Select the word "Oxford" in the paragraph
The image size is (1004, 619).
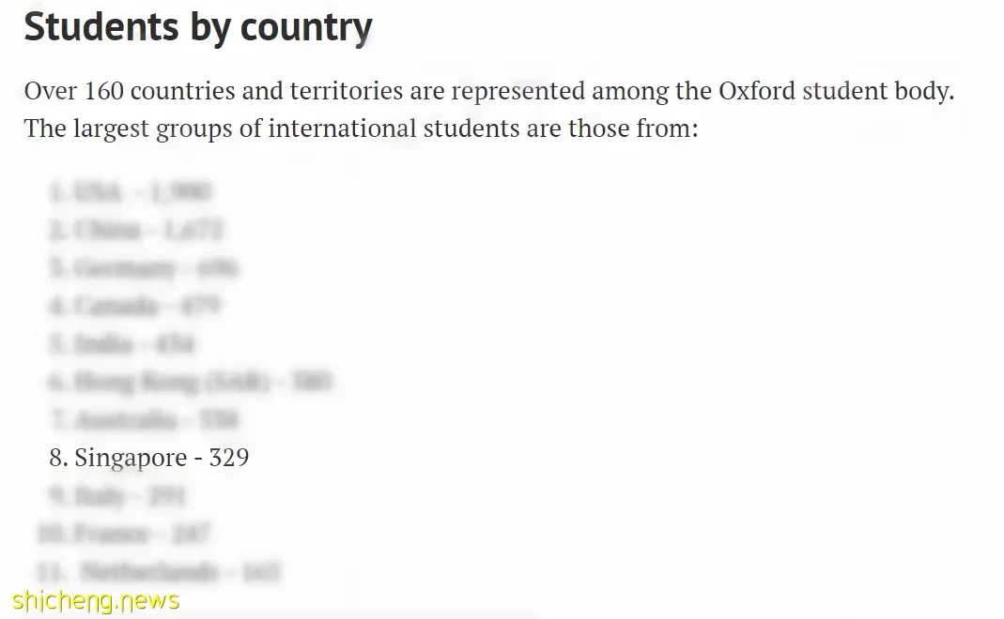tap(757, 91)
